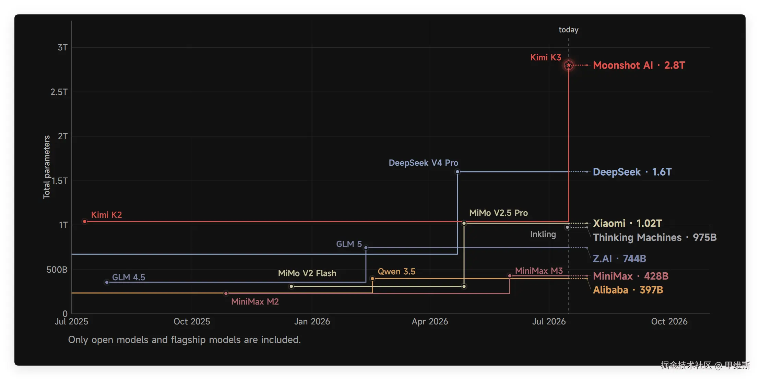Click the 'MiMo V2 Flash' label
This screenshot has width=760, height=380.
click(307, 273)
